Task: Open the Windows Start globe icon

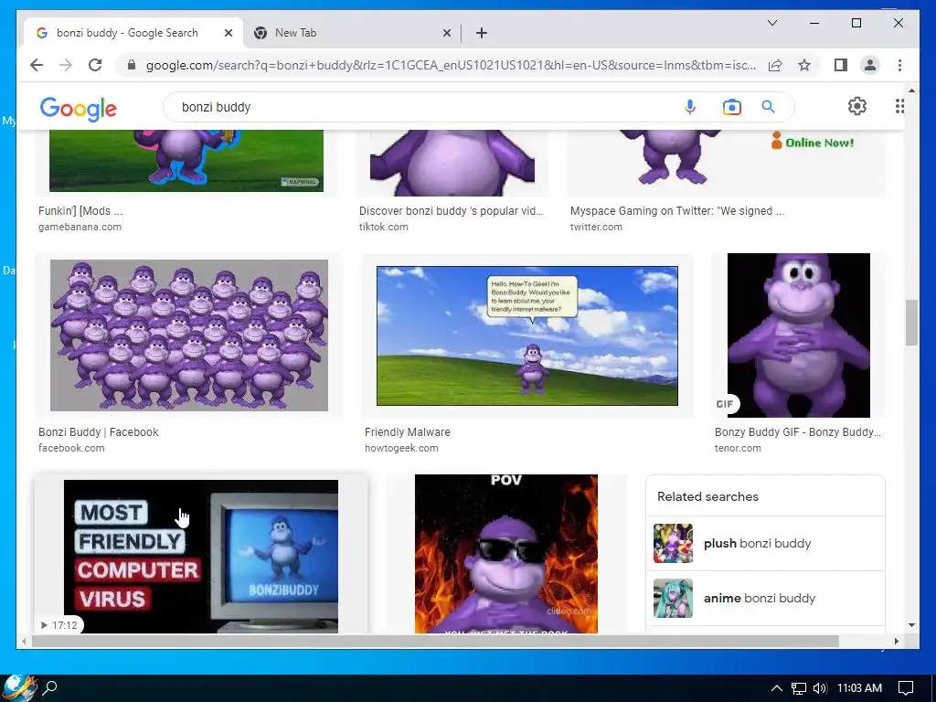Action: tap(19, 687)
